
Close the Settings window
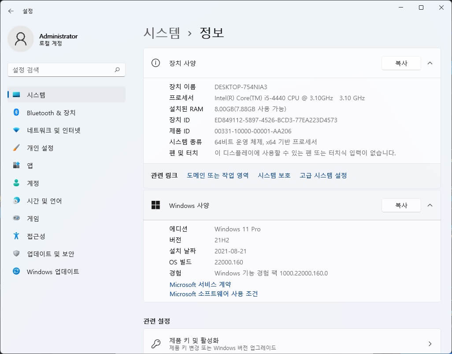[x=441, y=8]
